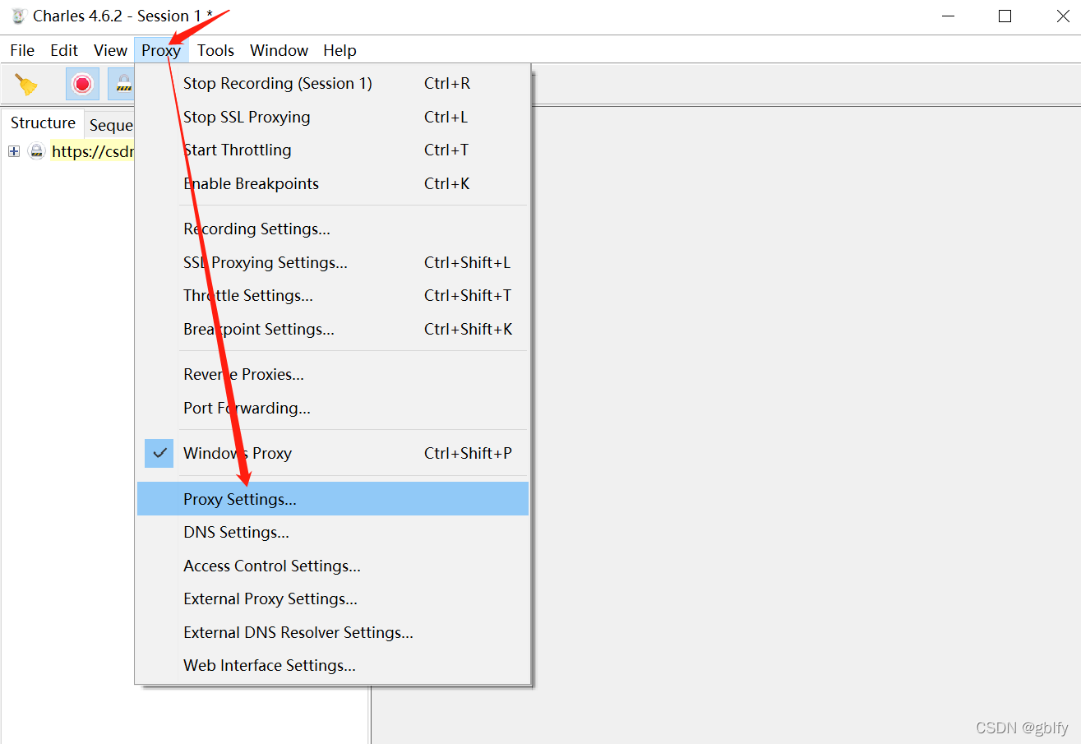Image resolution: width=1081 pixels, height=744 pixels.
Task: Choose Stop SSL Proxying
Action: point(333,117)
